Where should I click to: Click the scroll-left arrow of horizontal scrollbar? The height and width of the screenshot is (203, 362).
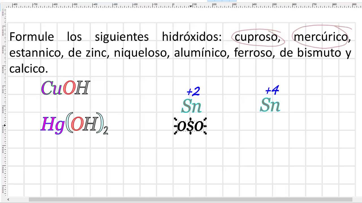pyautogui.click(x=8, y=200)
